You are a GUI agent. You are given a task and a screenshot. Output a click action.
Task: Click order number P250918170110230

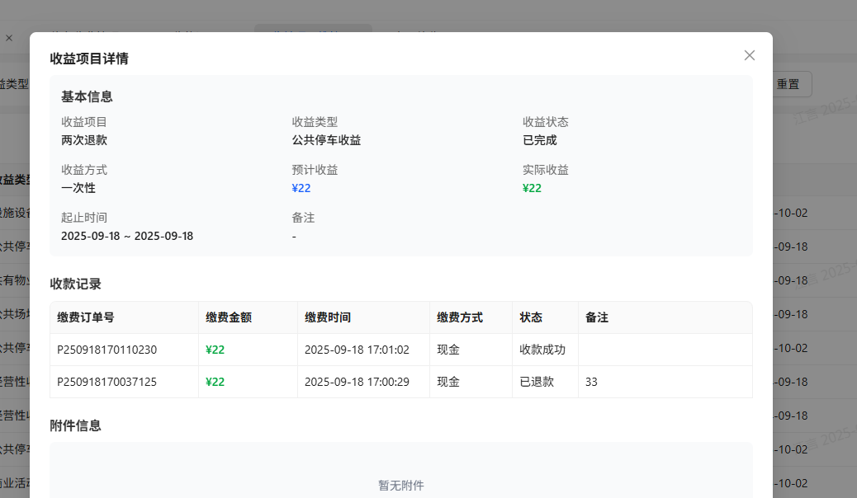pyautogui.click(x=107, y=350)
